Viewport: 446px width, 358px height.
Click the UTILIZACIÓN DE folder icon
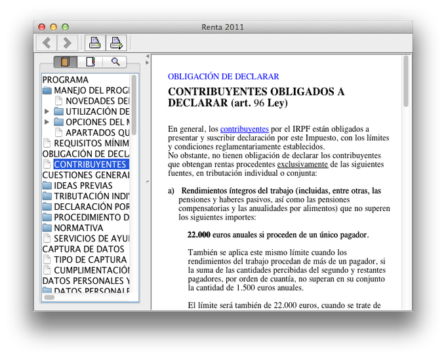click(x=59, y=111)
